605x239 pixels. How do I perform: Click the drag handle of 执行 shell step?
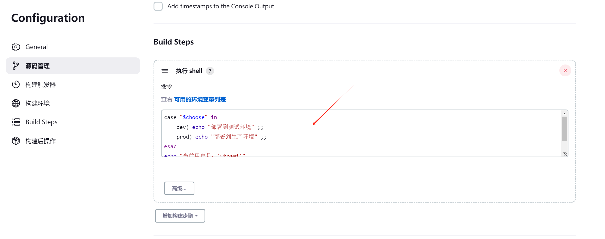click(x=165, y=71)
